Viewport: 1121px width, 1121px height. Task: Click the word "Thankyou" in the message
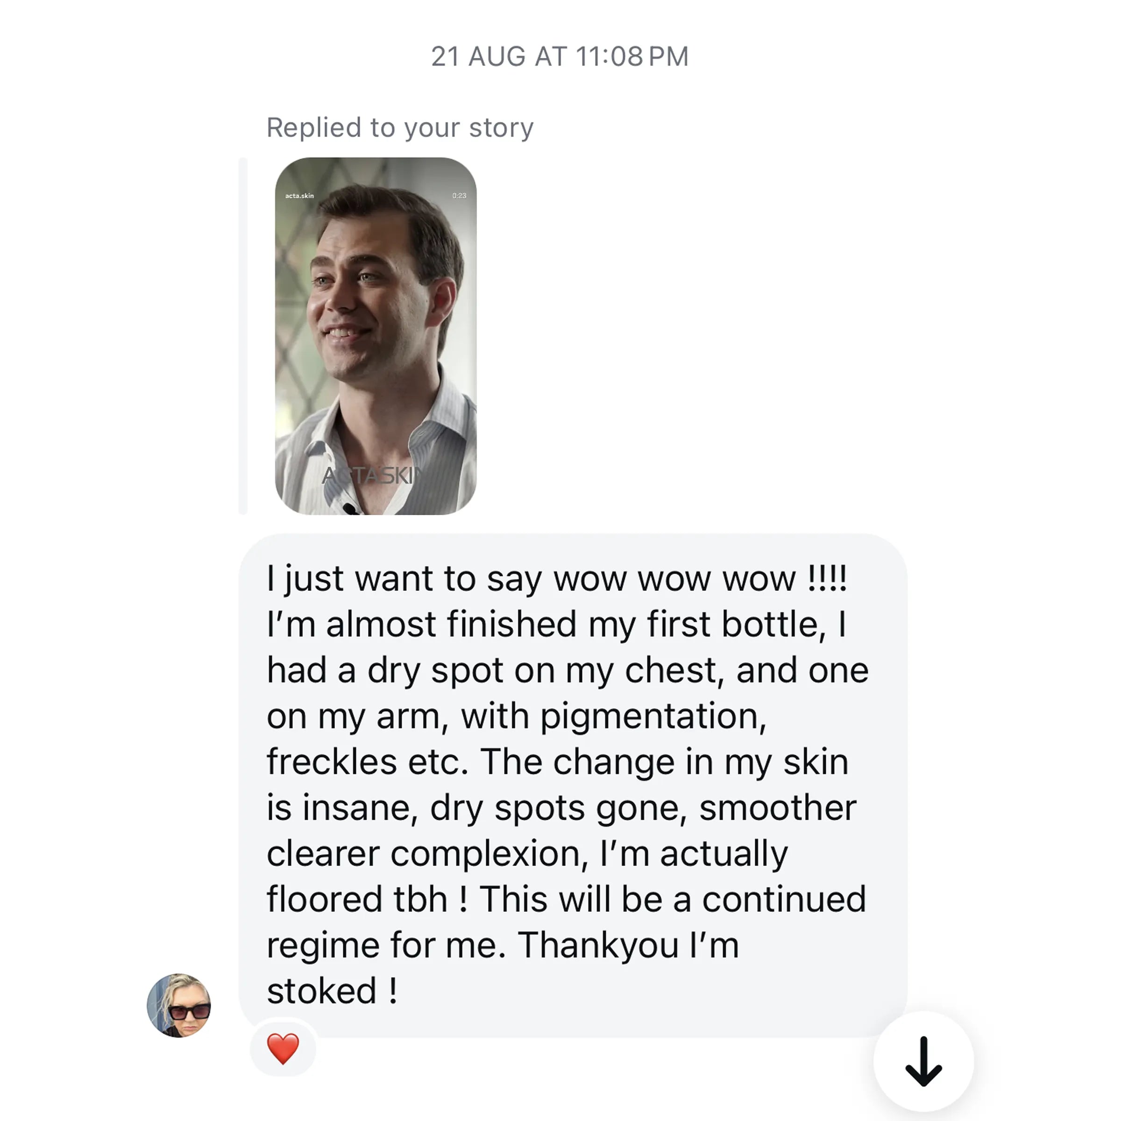pyautogui.click(x=598, y=945)
